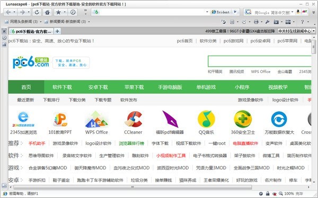Open the 福昕pdf编辑器 app icon
318x198 pixels.
(x=170, y=119)
